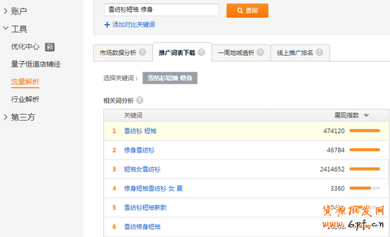Go to 量子恒道店铺经 in sidebar
Screen dimensions: 390x237
coord(35,64)
